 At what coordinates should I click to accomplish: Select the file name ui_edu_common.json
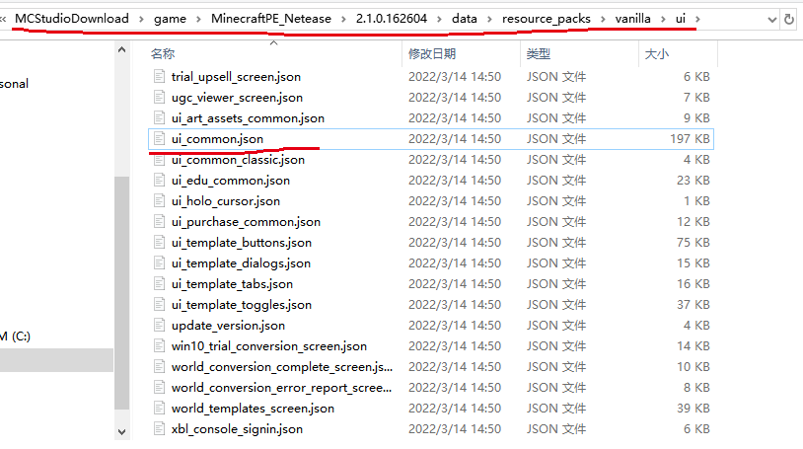tap(231, 181)
